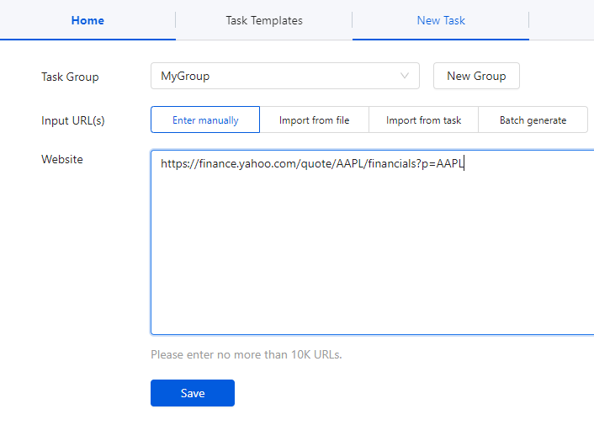
Task: Click inside the Website URL text area
Action: pyautogui.click(x=373, y=242)
